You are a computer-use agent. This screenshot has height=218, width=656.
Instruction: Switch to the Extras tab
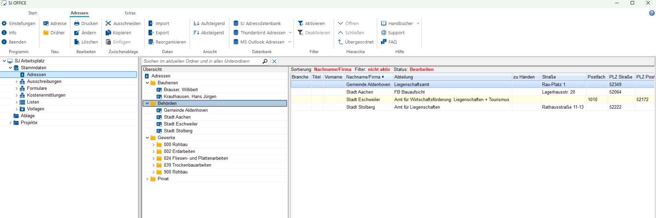[130, 13]
